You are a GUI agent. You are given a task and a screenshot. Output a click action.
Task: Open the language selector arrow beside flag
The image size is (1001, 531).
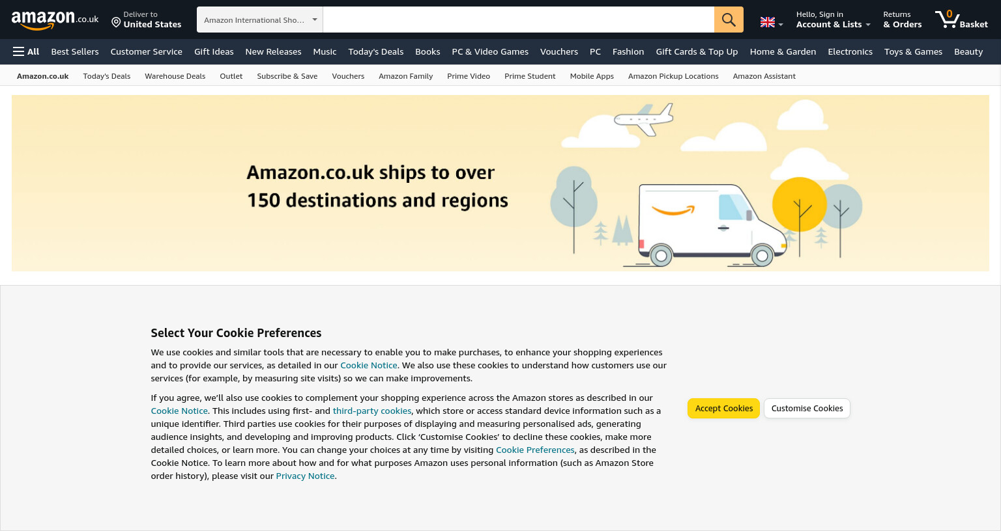pyautogui.click(x=781, y=25)
